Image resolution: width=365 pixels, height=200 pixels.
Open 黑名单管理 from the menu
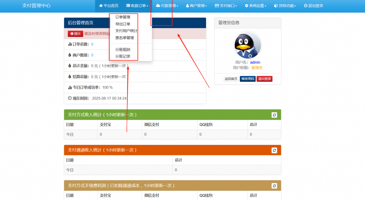pos(124,38)
